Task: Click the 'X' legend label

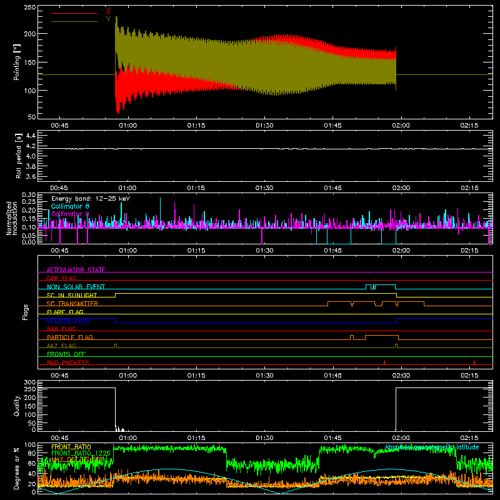Action: click(x=108, y=11)
